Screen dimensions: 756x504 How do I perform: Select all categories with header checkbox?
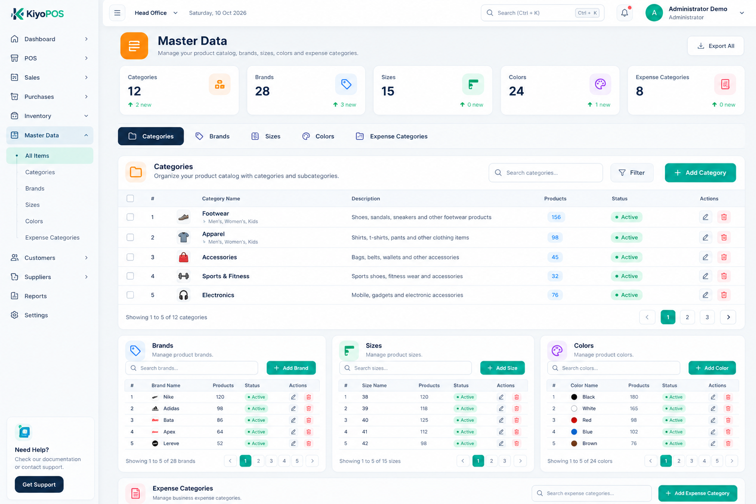pyautogui.click(x=130, y=198)
